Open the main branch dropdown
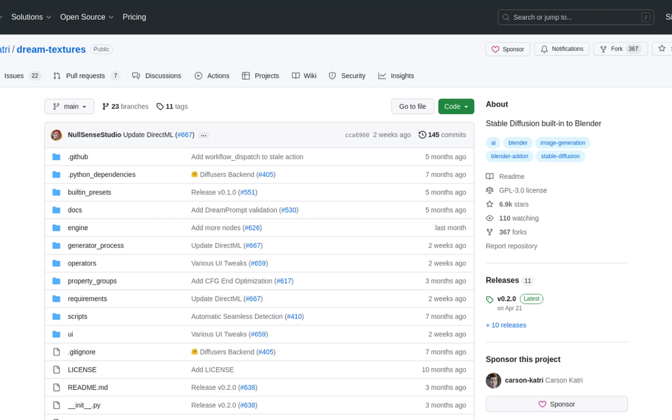This screenshot has width=672, height=420. click(70, 106)
